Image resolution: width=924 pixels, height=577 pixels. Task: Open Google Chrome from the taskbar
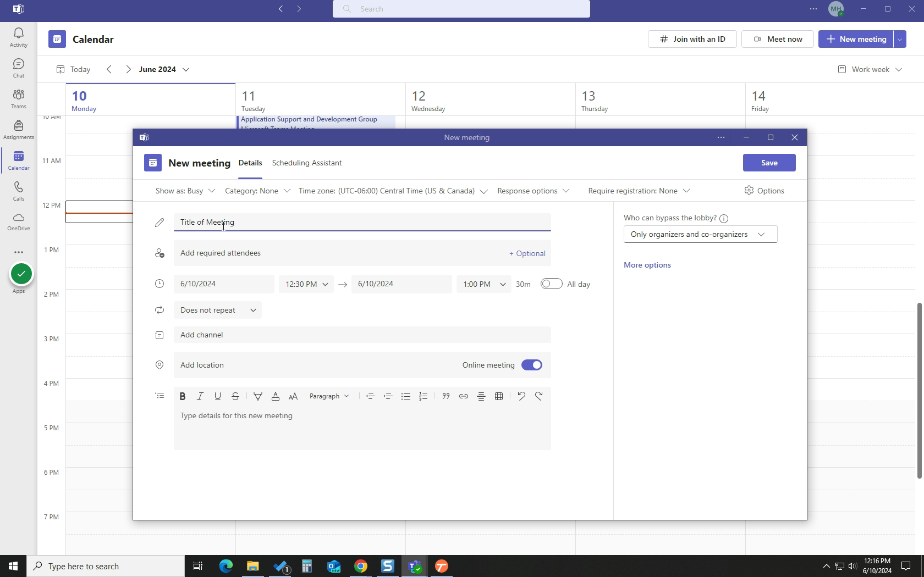click(x=361, y=566)
